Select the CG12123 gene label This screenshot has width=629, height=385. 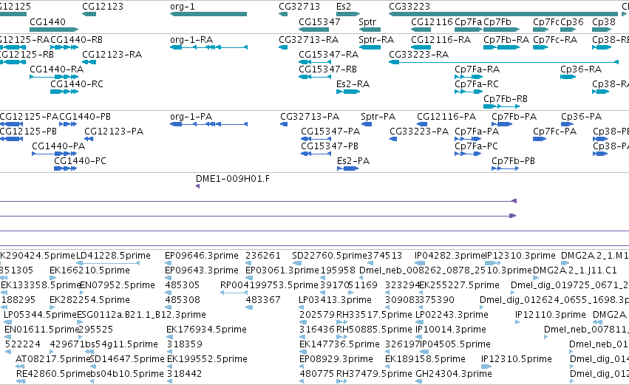click(x=103, y=7)
